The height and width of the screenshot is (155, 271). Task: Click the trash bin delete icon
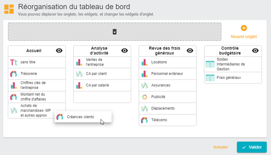(114, 32)
